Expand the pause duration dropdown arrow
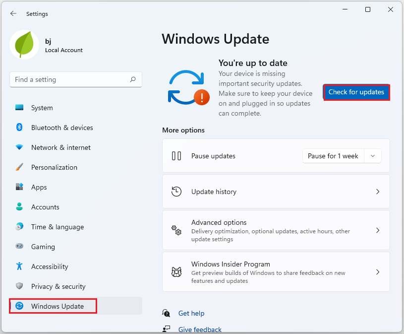The image size is (404, 334). click(373, 156)
